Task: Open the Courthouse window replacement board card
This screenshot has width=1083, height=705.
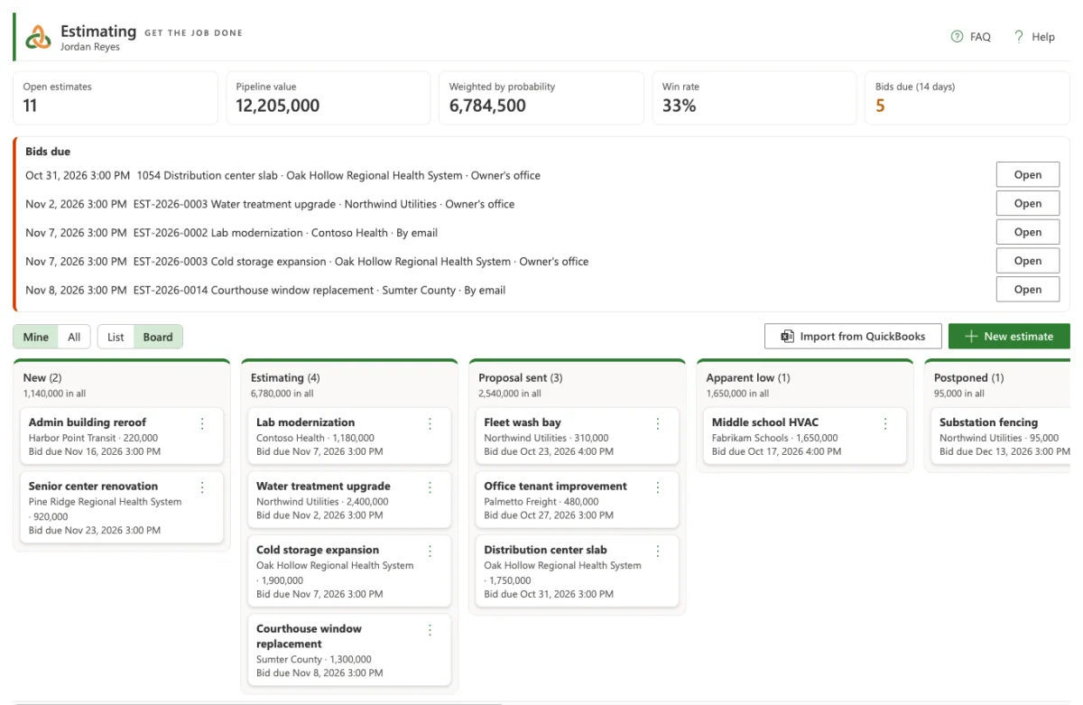Action: click(x=348, y=650)
